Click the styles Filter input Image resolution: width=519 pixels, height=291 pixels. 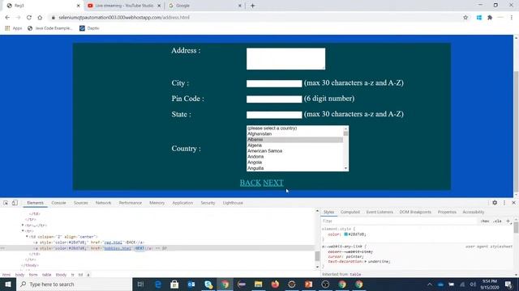(399, 221)
